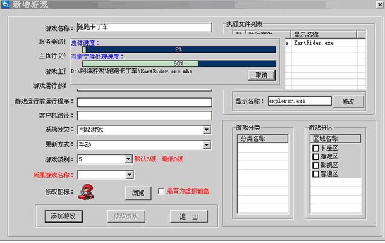
Task: Enable the 影视区 zone checkbox
Action: coord(315,165)
